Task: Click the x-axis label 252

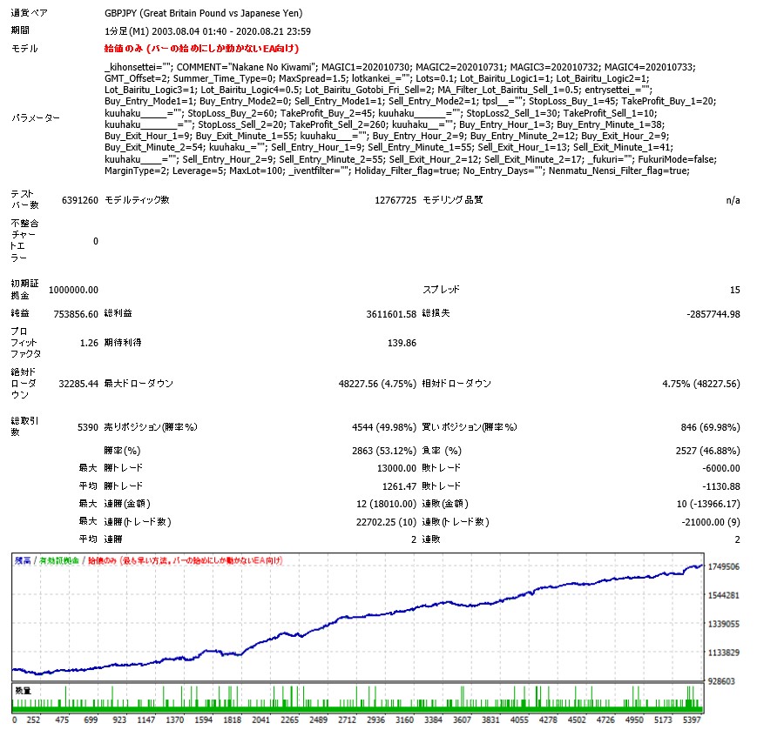Action: point(33,720)
